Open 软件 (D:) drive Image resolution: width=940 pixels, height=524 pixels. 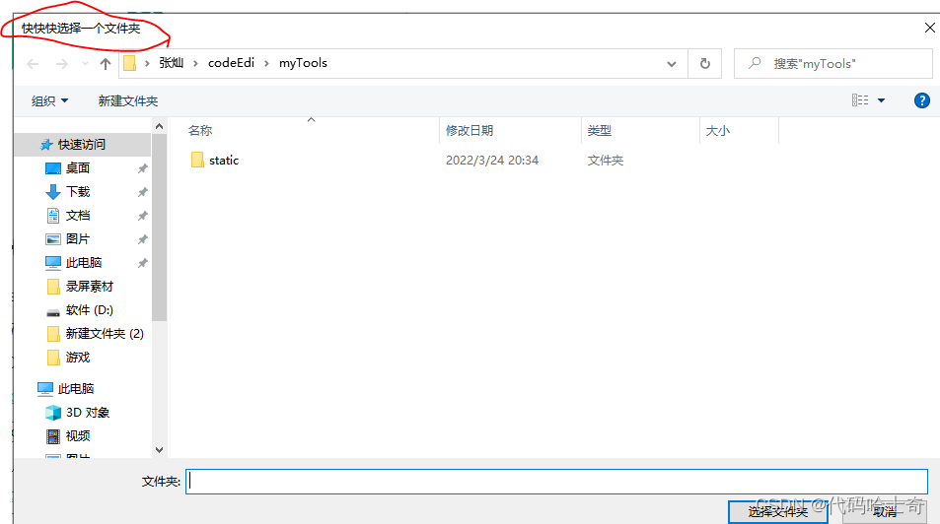[90, 310]
